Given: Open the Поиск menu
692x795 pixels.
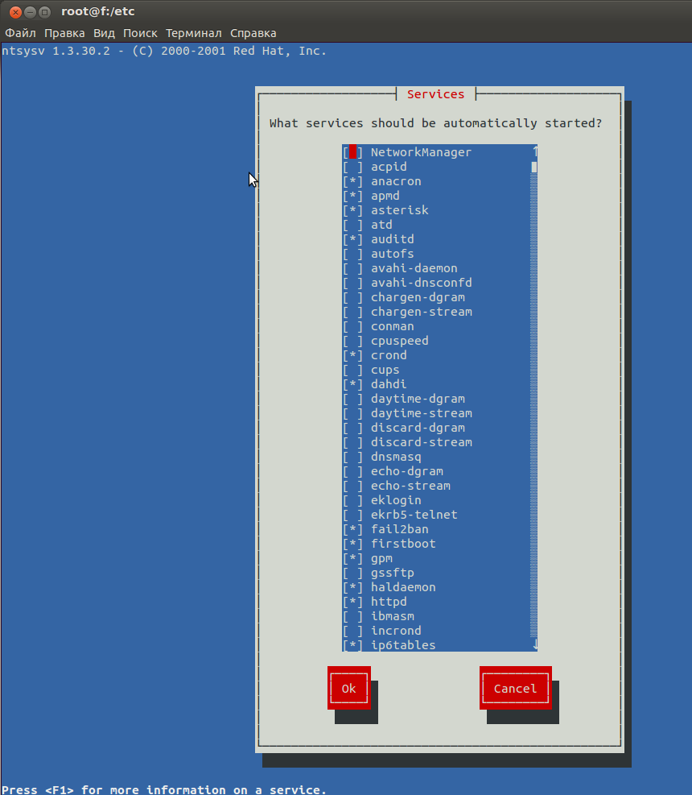Looking at the screenshot, I should (x=140, y=34).
